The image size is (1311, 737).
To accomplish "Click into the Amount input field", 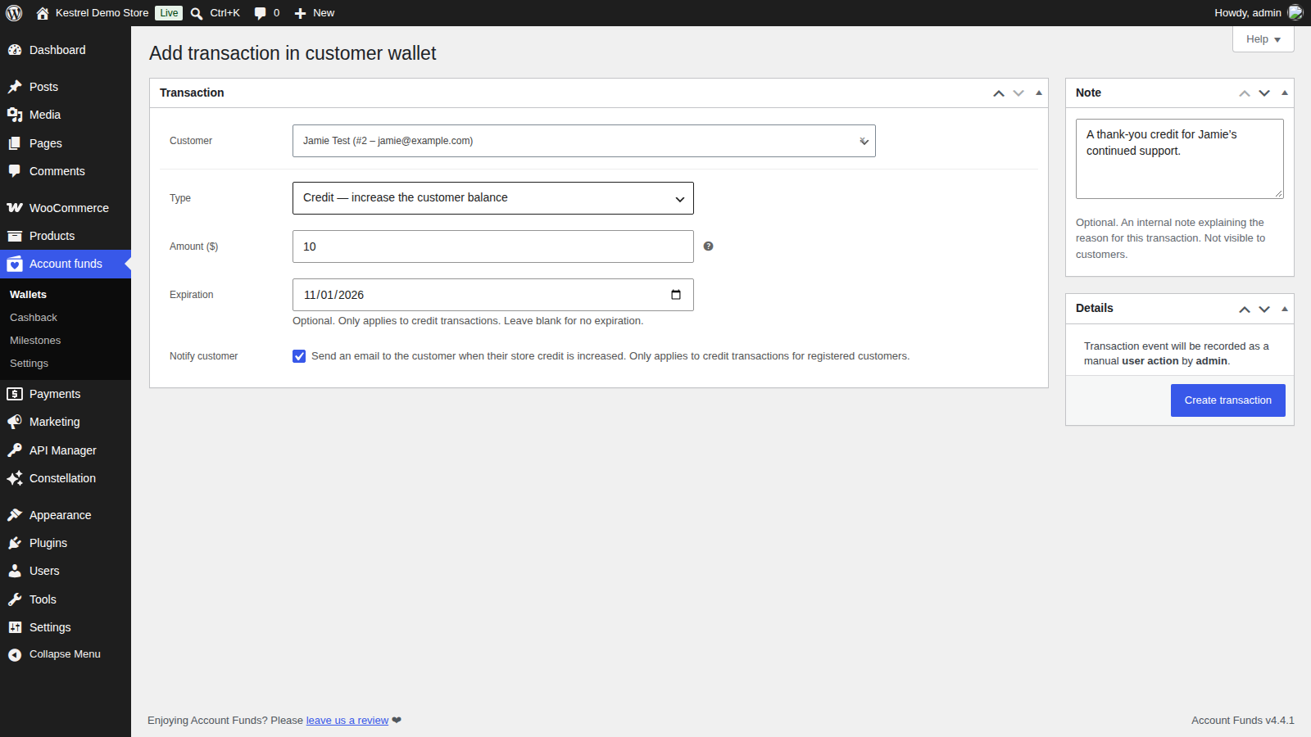I will click(x=493, y=246).
